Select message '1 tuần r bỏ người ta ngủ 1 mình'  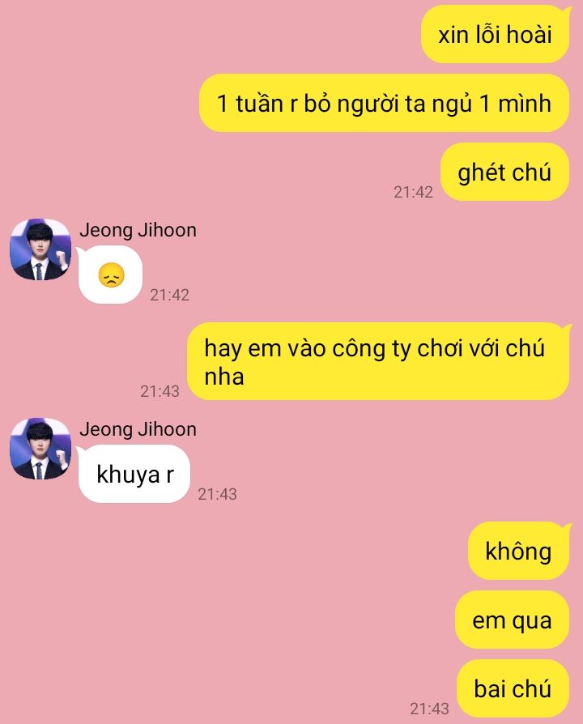click(384, 103)
